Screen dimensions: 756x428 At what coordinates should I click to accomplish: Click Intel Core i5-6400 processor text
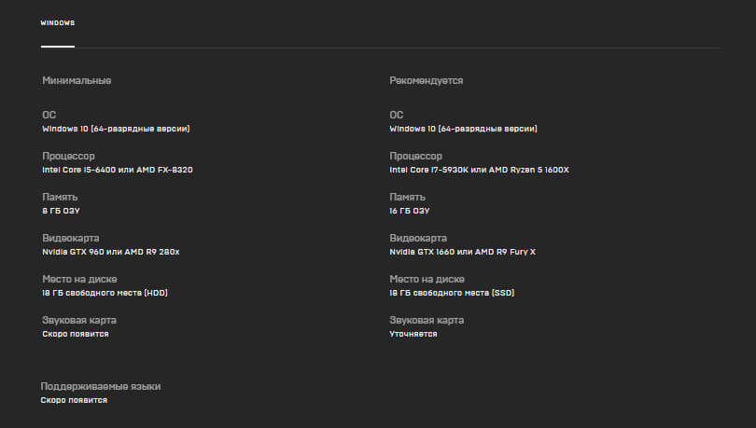[118, 170]
